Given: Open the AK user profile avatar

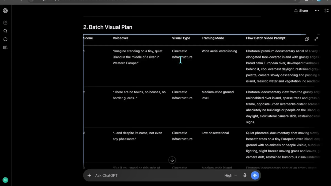Looking at the screenshot, I should point(5,180).
